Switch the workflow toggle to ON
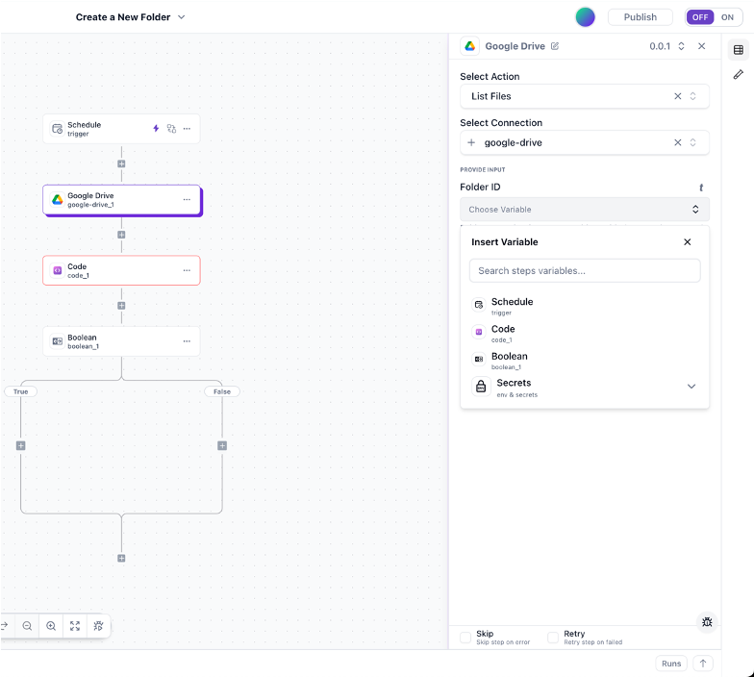The image size is (754, 677). click(x=727, y=17)
